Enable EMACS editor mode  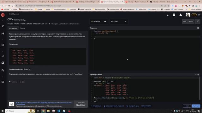191,22
